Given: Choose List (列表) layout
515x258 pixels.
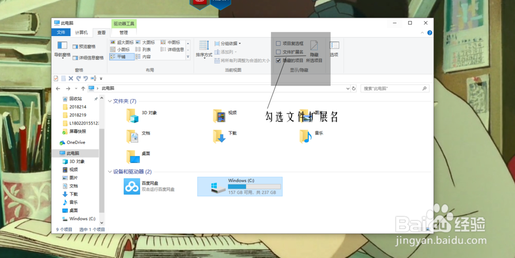Looking at the screenshot, I should click(x=143, y=49).
